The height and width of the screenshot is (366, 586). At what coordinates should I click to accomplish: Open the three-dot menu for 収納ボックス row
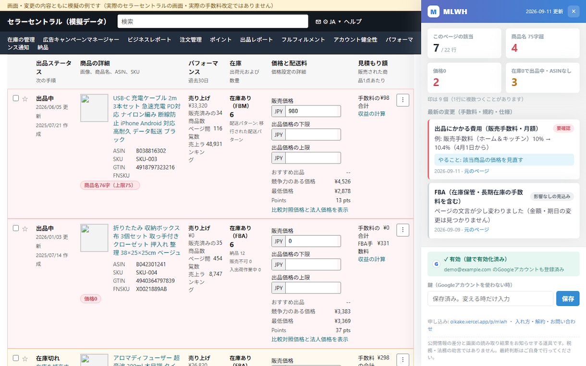click(403, 230)
